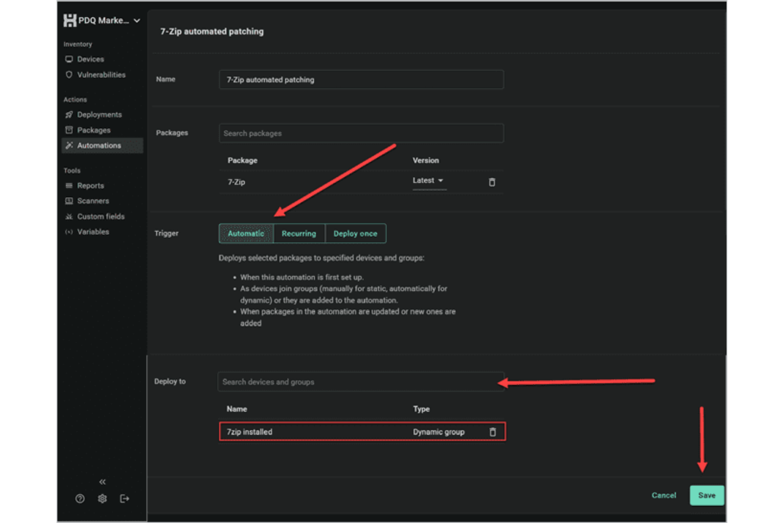Save the automation
This screenshot has width=784, height=523.
click(707, 495)
